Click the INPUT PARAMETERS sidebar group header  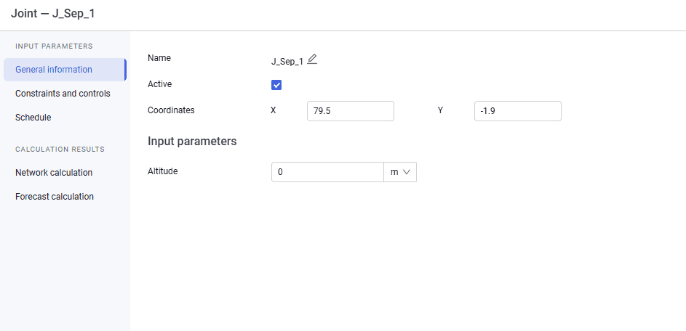click(x=54, y=46)
